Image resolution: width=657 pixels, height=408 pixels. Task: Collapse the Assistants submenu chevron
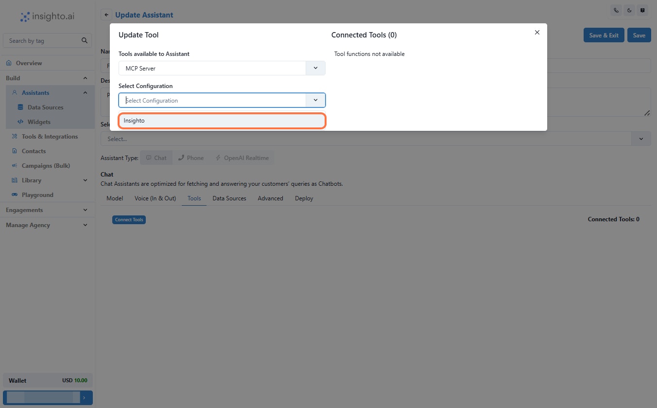click(x=86, y=93)
